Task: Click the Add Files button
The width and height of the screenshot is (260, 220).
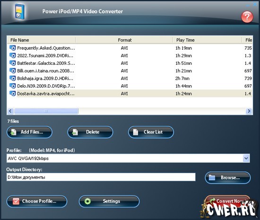Action: pyautogui.click(x=29, y=132)
